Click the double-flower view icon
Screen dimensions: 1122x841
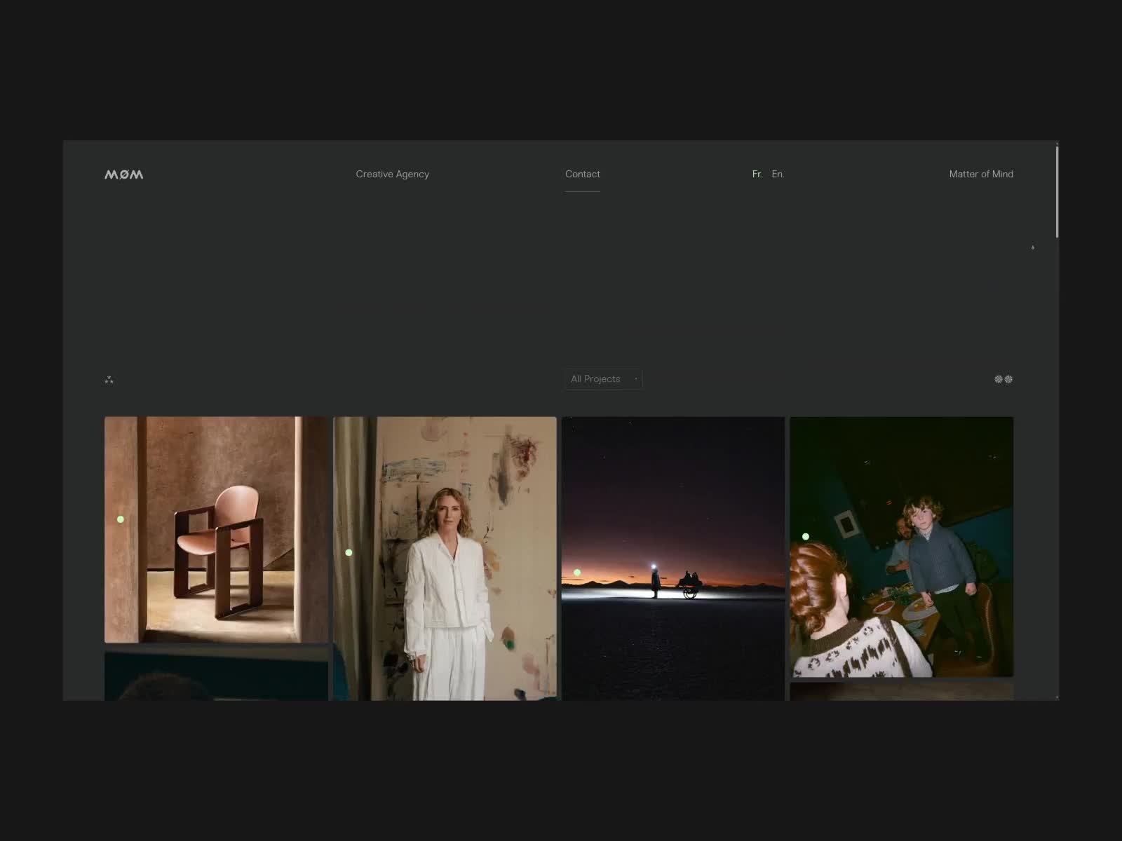[x=1003, y=379]
